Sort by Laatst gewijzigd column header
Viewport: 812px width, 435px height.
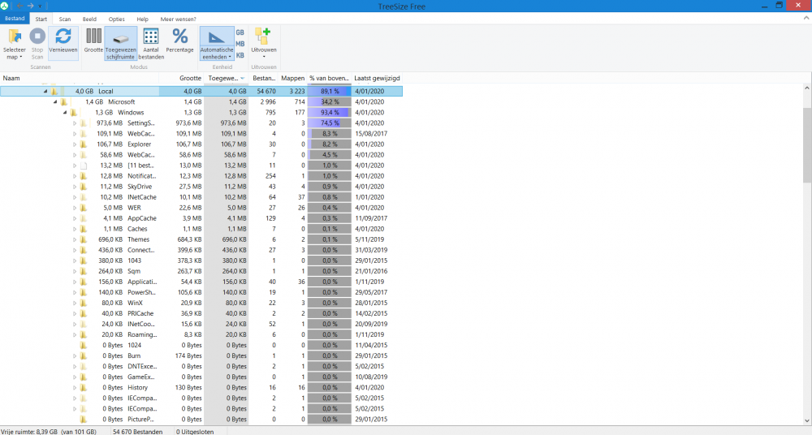click(377, 78)
